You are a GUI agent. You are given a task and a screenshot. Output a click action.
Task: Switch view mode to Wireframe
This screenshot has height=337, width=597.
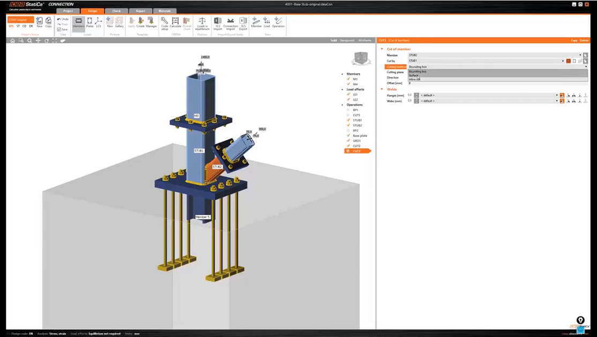(x=364, y=40)
